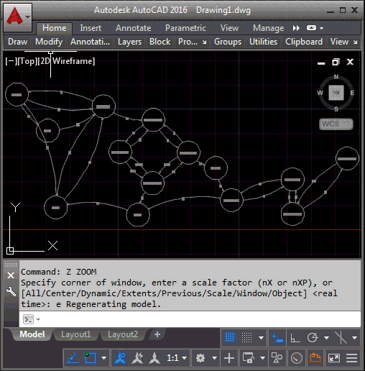Click the WCS coordinate system button
The width and height of the screenshot is (365, 371).
[x=336, y=124]
